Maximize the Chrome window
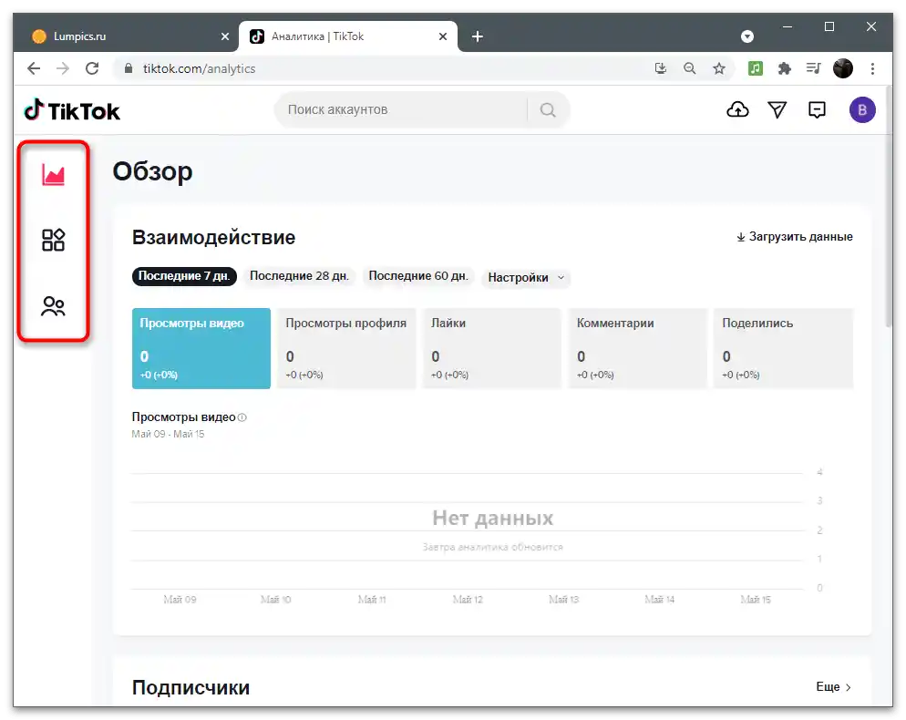The width and height of the screenshot is (906, 720). [x=829, y=26]
